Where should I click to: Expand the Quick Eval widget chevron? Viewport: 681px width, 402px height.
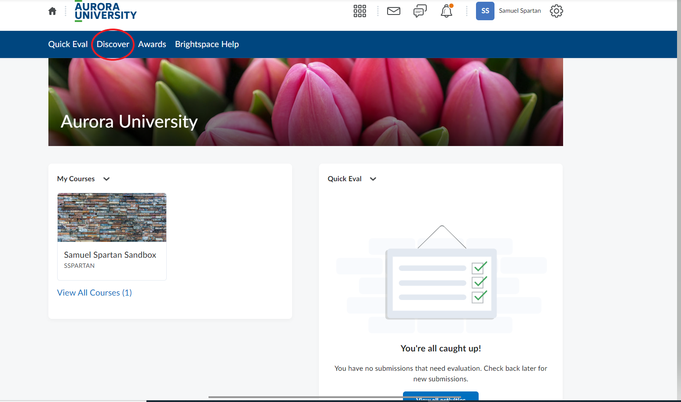click(x=373, y=179)
